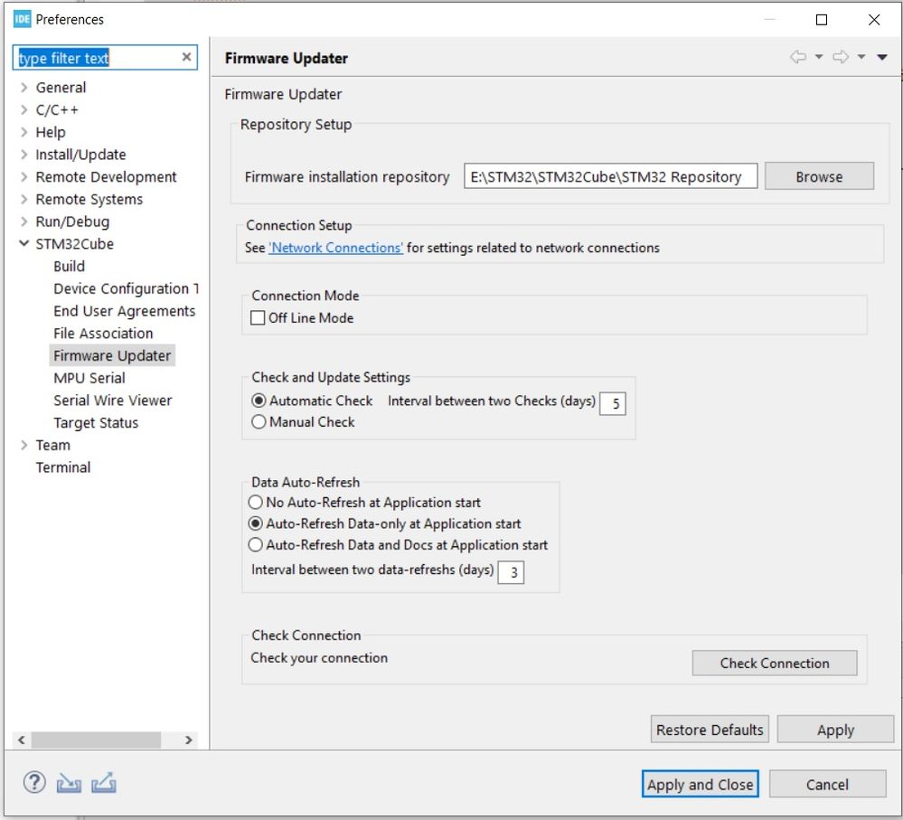Open the back history dropdown arrow
The image size is (903, 820).
(x=818, y=56)
